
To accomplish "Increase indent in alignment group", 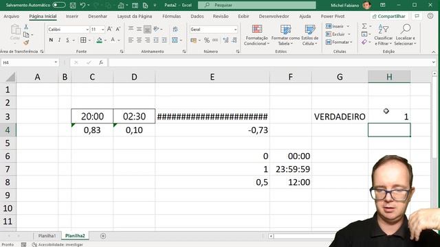I will 164,40.
